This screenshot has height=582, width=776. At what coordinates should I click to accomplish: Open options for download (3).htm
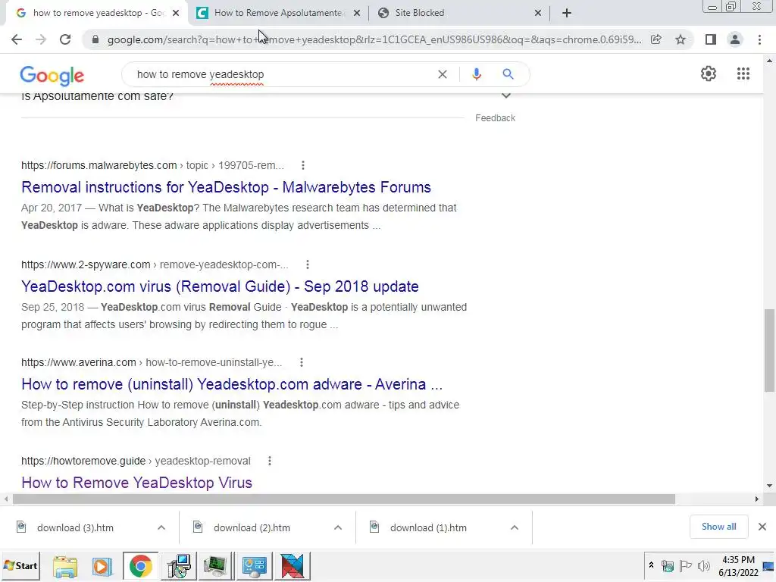coord(161,527)
